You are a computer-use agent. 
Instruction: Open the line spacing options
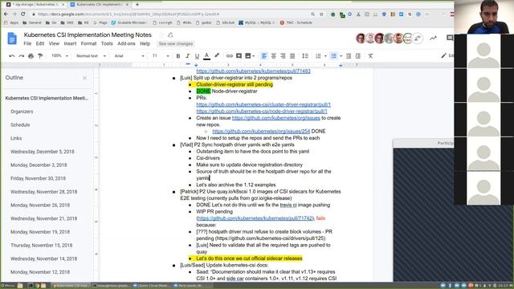305,56
